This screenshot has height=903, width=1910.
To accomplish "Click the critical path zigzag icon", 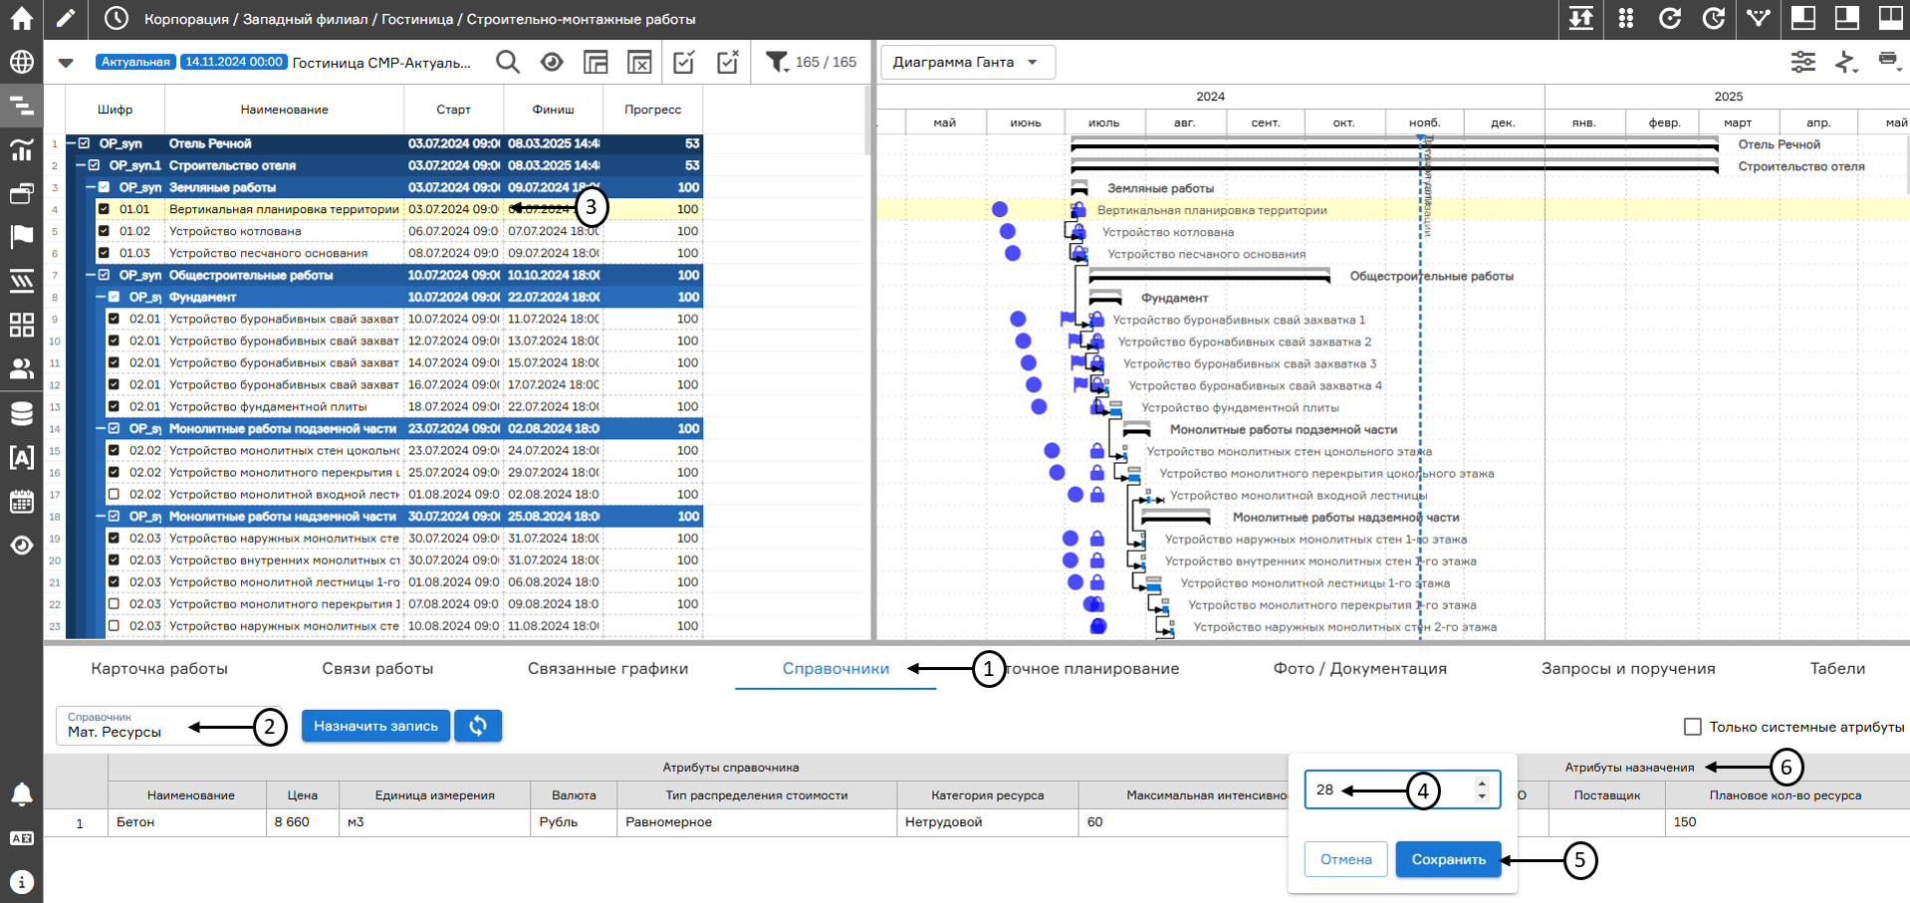I will 1846,62.
